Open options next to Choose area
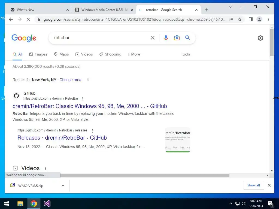This screenshot has width=279, height=209. coord(88,80)
